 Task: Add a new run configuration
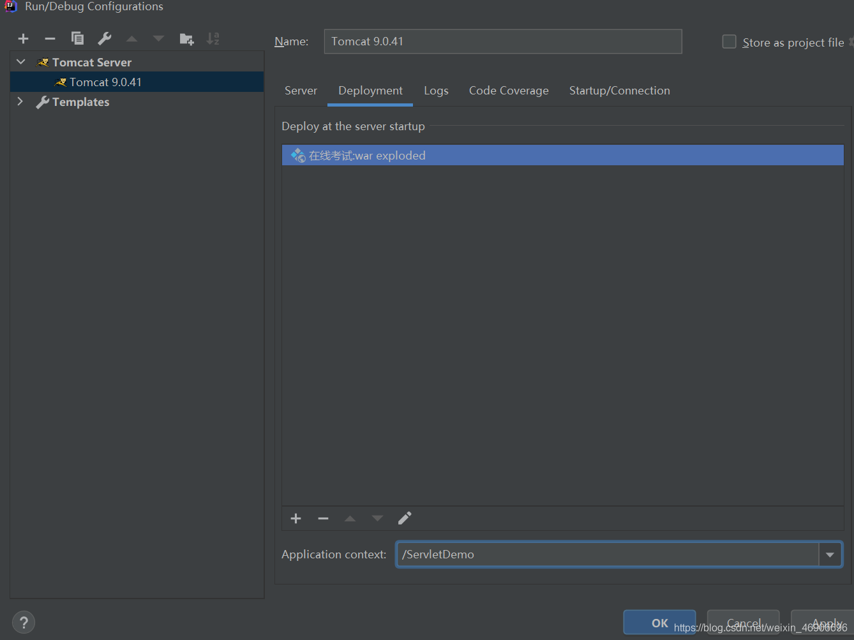(24, 39)
